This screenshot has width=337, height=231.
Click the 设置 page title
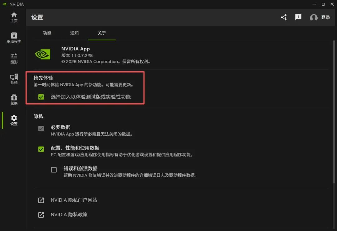pos(37,17)
